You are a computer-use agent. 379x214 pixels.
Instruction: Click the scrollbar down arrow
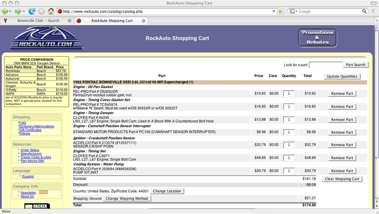[x=376, y=206]
